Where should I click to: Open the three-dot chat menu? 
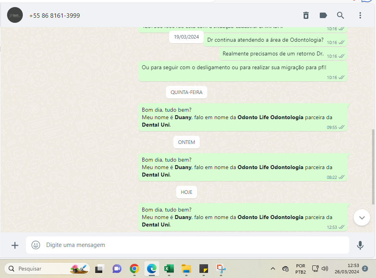pyautogui.click(x=360, y=15)
